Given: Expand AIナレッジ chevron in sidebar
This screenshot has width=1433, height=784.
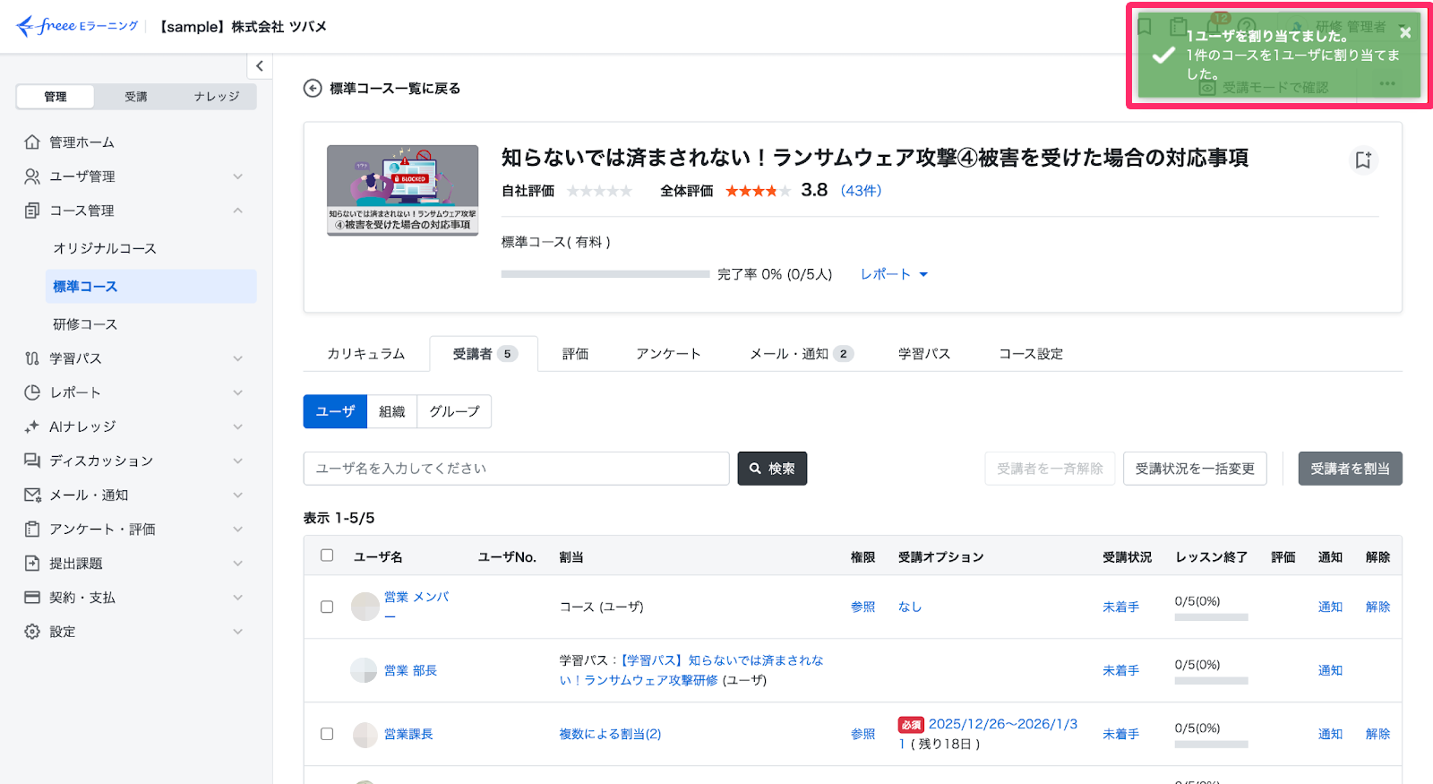Looking at the screenshot, I should pyautogui.click(x=238, y=426).
